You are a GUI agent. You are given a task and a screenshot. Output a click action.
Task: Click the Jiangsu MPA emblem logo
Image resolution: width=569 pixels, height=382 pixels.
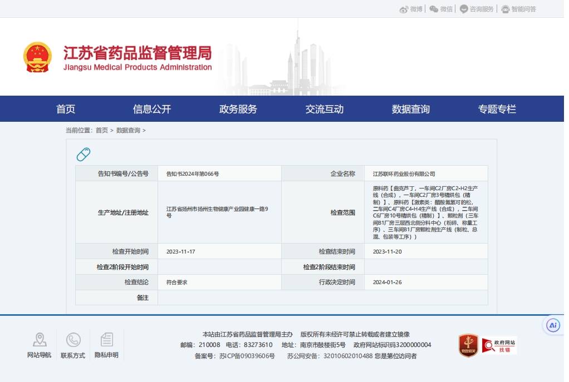pos(37,56)
